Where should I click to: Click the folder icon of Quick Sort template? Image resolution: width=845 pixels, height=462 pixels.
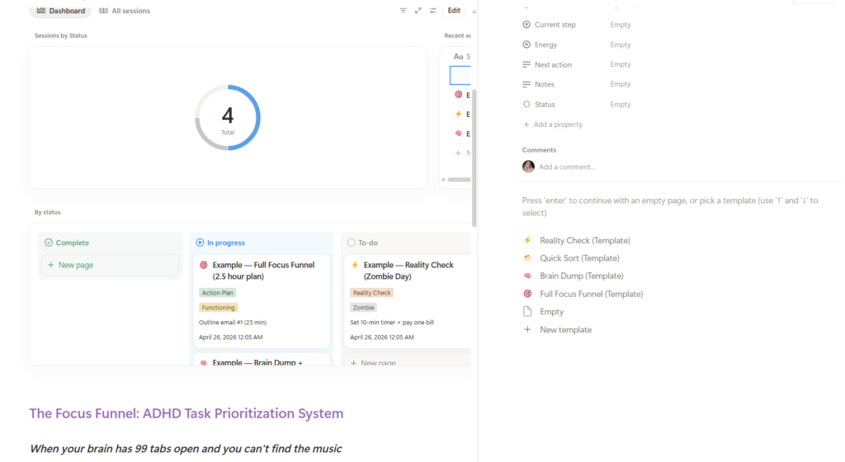tap(527, 258)
